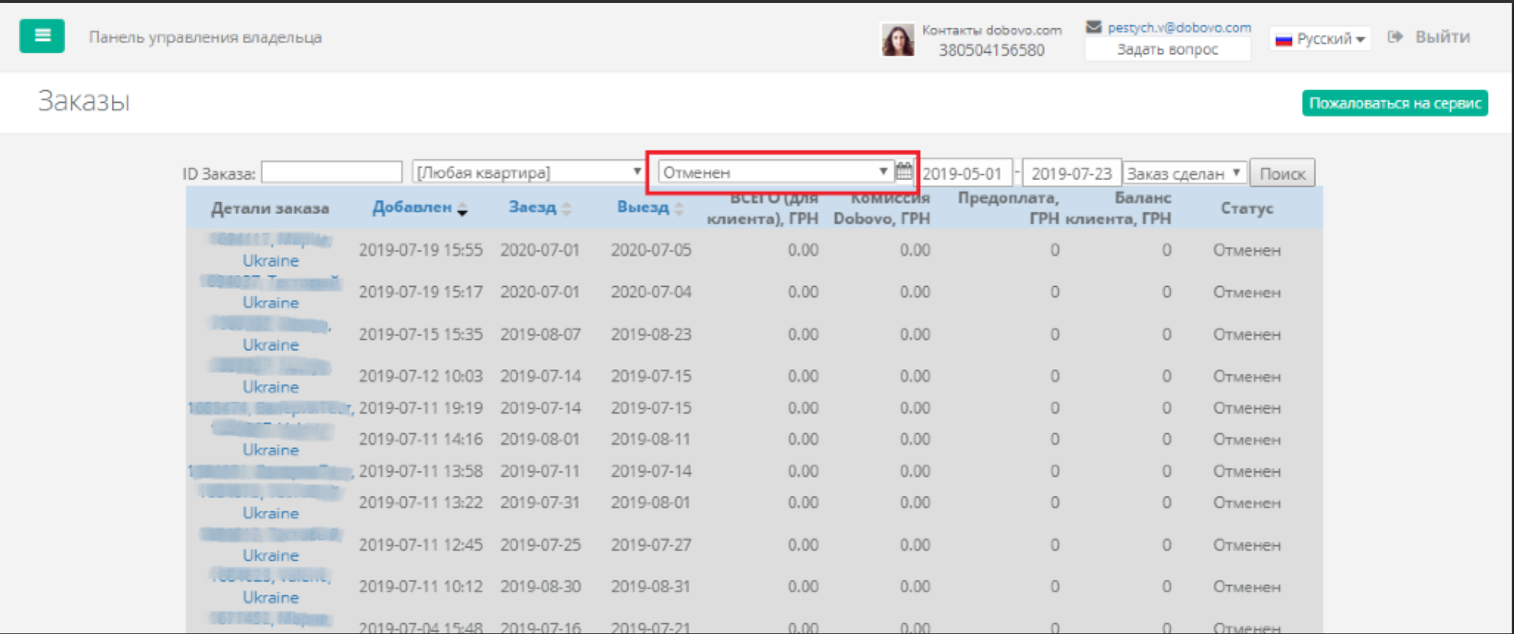The image size is (1514, 634).
Task: Open pestych.v@dobovo.com email link
Action: 1179,27
